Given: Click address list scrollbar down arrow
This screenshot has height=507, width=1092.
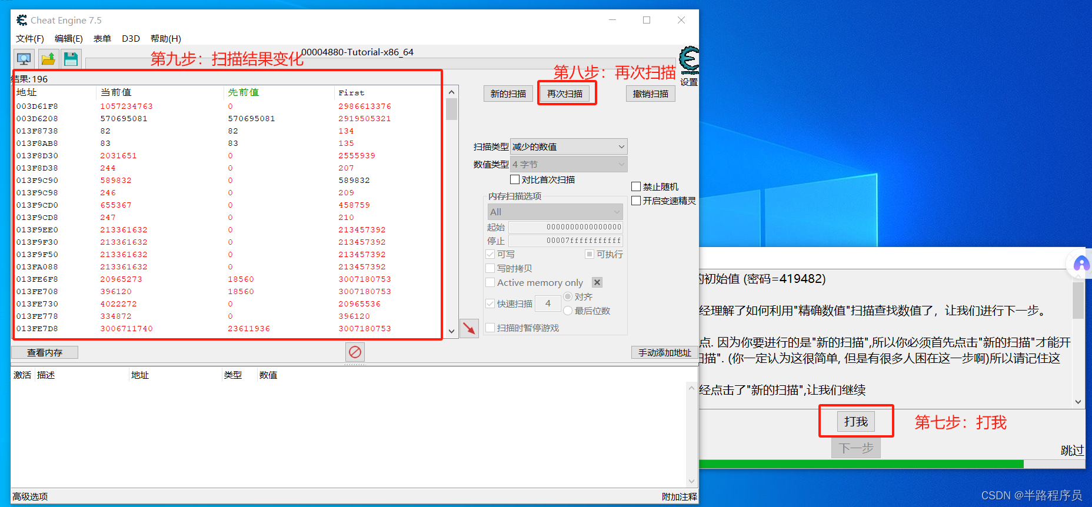Looking at the screenshot, I should 691,481.
